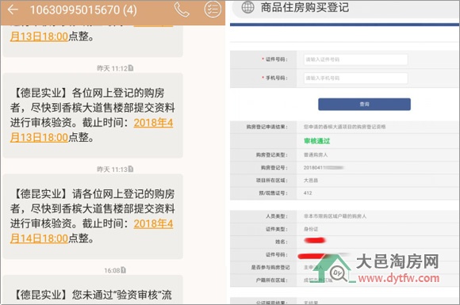Image resolution: width=460 pixels, height=305 pixels.
Task: Select the 购房登记申请结果 label
Action: pos(267,127)
